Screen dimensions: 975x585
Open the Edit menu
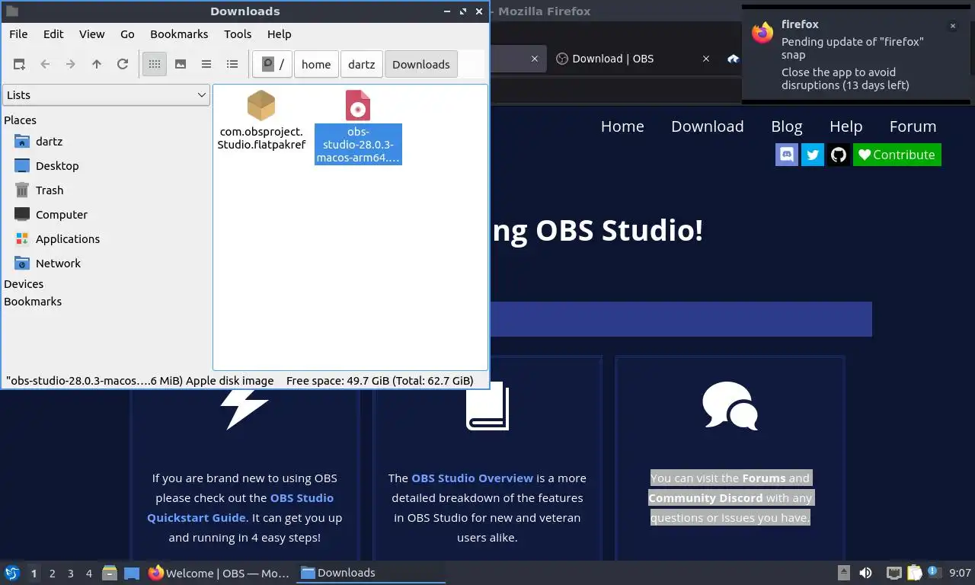point(53,34)
